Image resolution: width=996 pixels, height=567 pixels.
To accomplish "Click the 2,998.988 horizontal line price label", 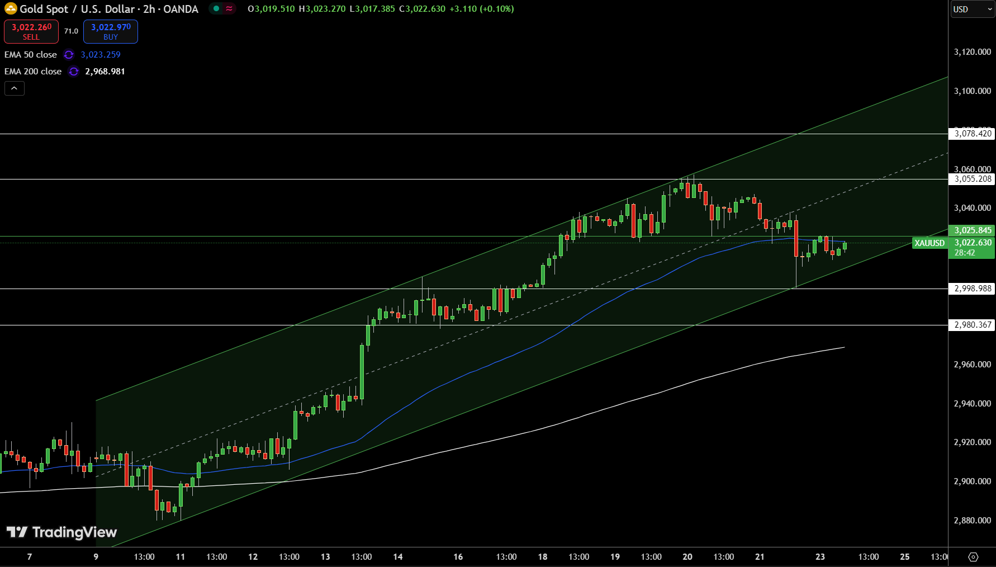I will pos(972,289).
